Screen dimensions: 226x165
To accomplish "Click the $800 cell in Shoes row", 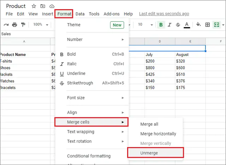I will [x=160, y=68].
